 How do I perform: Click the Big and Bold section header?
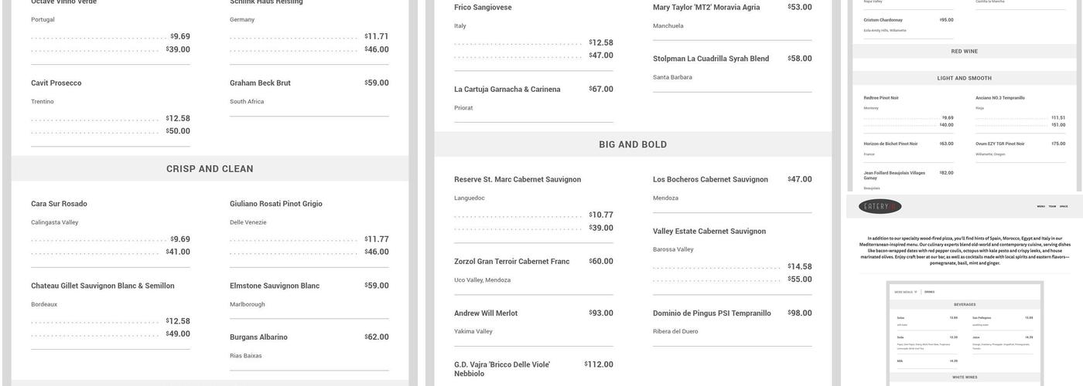pos(632,144)
